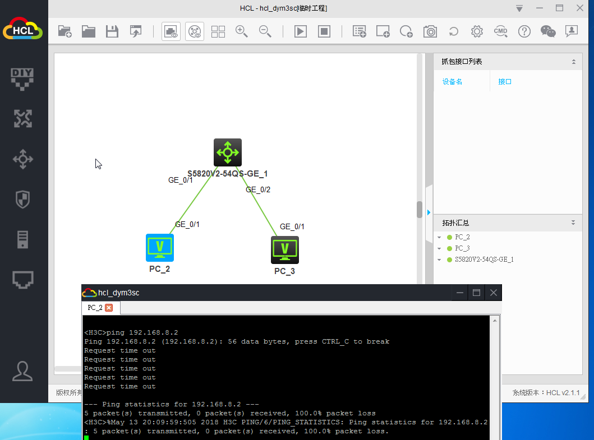Save the project with the floppy disk icon
Image resolution: width=594 pixels, height=440 pixels.
112,31
